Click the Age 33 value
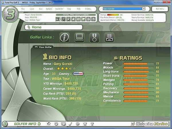The width and height of the screenshot is (172, 129). coord(54,74)
